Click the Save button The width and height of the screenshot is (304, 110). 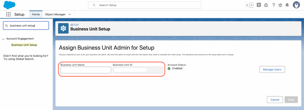[x=291, y=100]
